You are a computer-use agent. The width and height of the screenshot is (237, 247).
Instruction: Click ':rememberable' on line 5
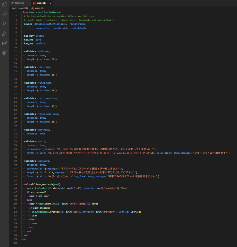click(x=60, y=28)
